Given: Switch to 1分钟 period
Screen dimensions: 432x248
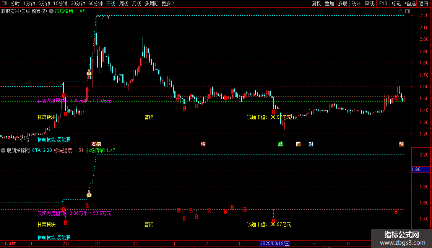Looking at the screenshot, I should pos(29,3).
